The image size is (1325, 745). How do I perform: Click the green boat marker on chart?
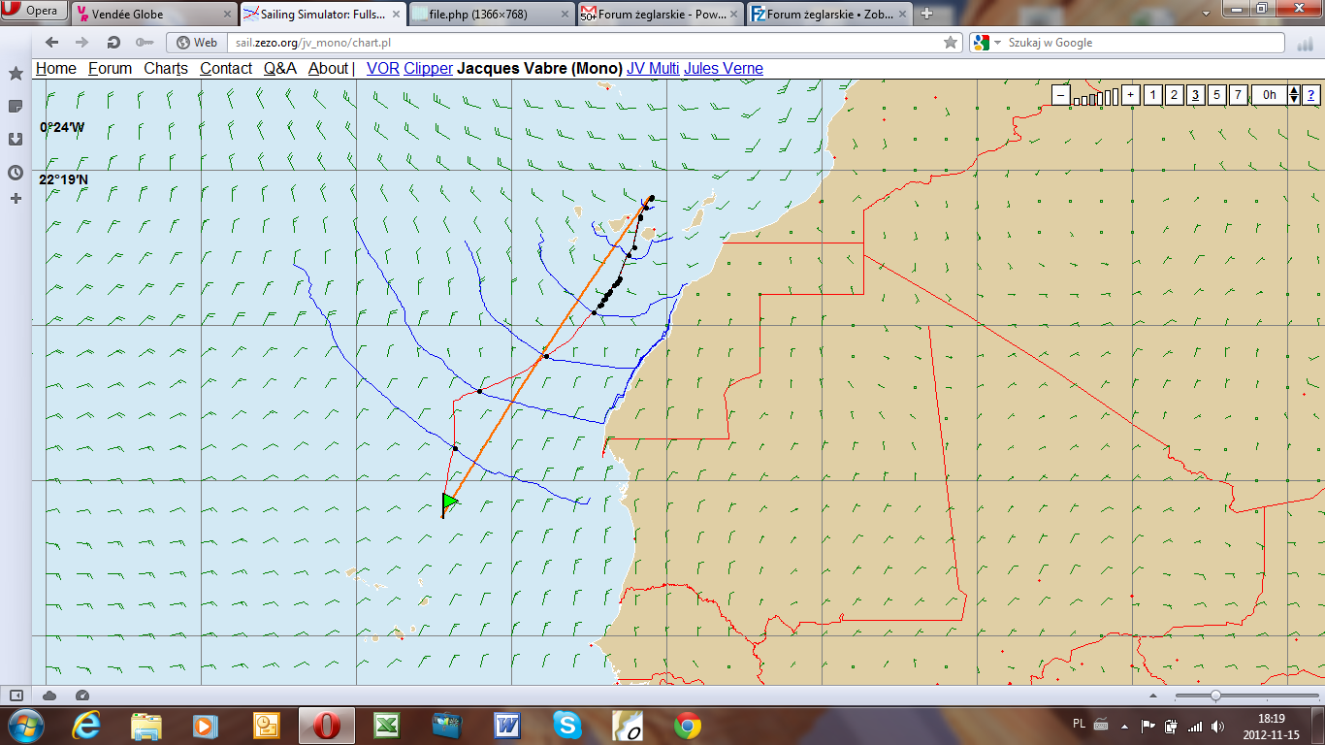[449, 502]
